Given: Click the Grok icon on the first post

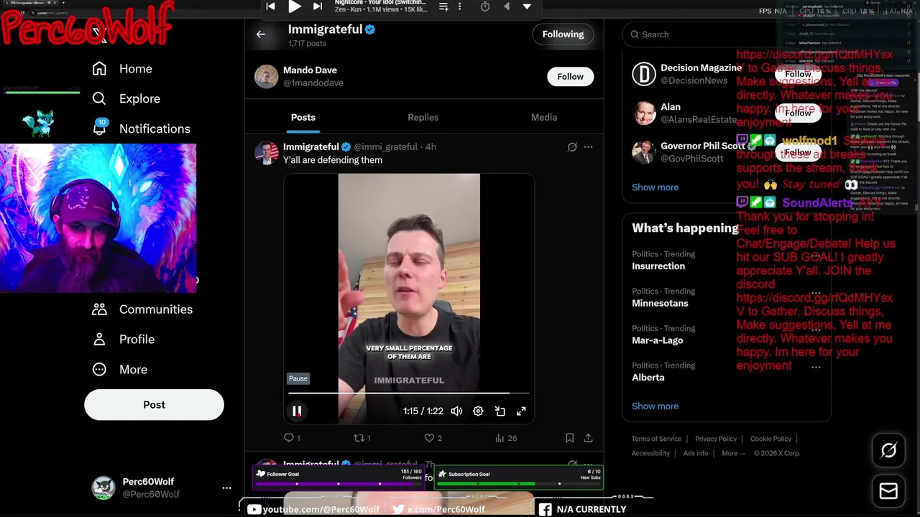Looking at the screenshot, I should (572, 146).
